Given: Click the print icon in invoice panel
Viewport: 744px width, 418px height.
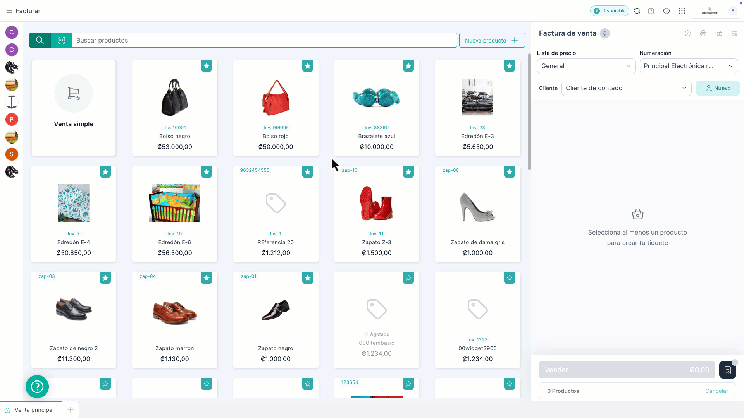Looking at the screenshot, I should (703, 33).
